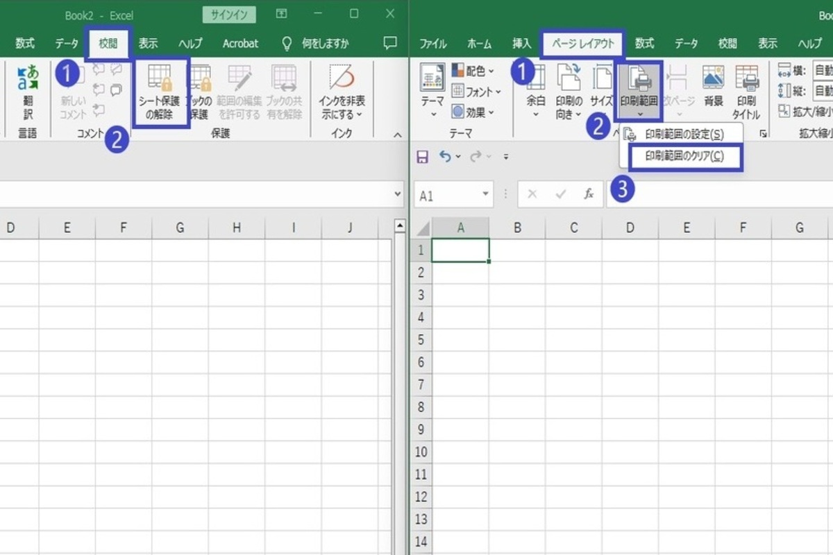Open the comments speech bubble icon
The height and width of the screenshot is (555, 833).
pyautogui.click(x=390, y=43)
